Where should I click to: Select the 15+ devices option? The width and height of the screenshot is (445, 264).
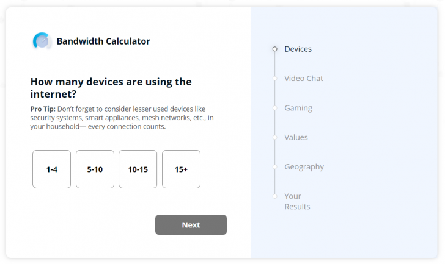pos(181,169)
